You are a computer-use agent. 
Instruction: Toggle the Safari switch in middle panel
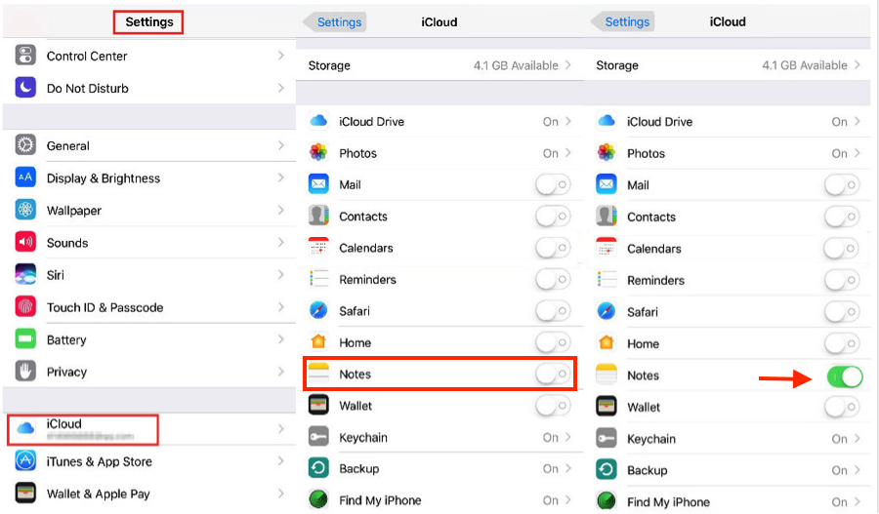click(553, 311)
